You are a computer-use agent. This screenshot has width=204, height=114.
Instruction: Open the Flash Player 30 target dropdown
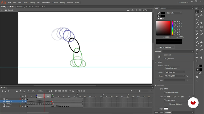click(174, 72)
